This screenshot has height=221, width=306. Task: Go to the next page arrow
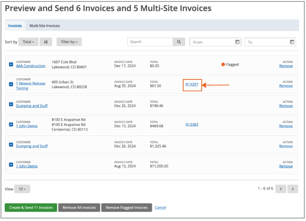[x=293, y=189]
